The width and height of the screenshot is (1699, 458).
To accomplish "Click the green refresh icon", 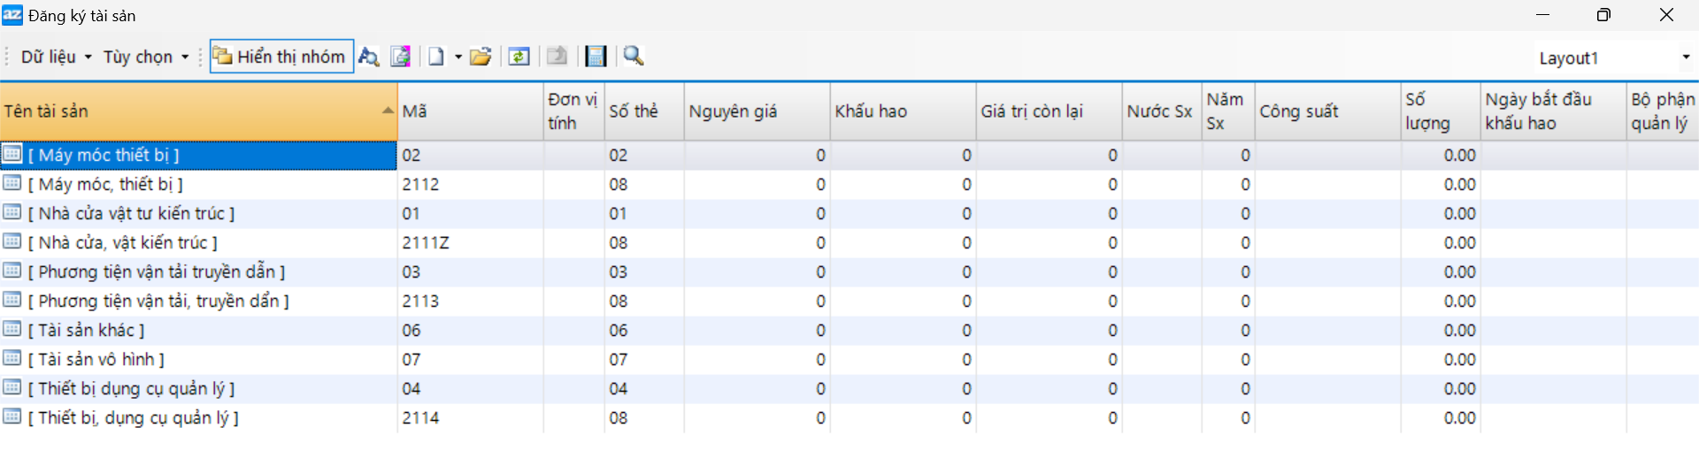I will (x=519, y=57).
